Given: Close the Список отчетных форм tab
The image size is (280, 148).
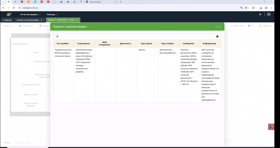Looking at the screenshot, I should point(42,20).
